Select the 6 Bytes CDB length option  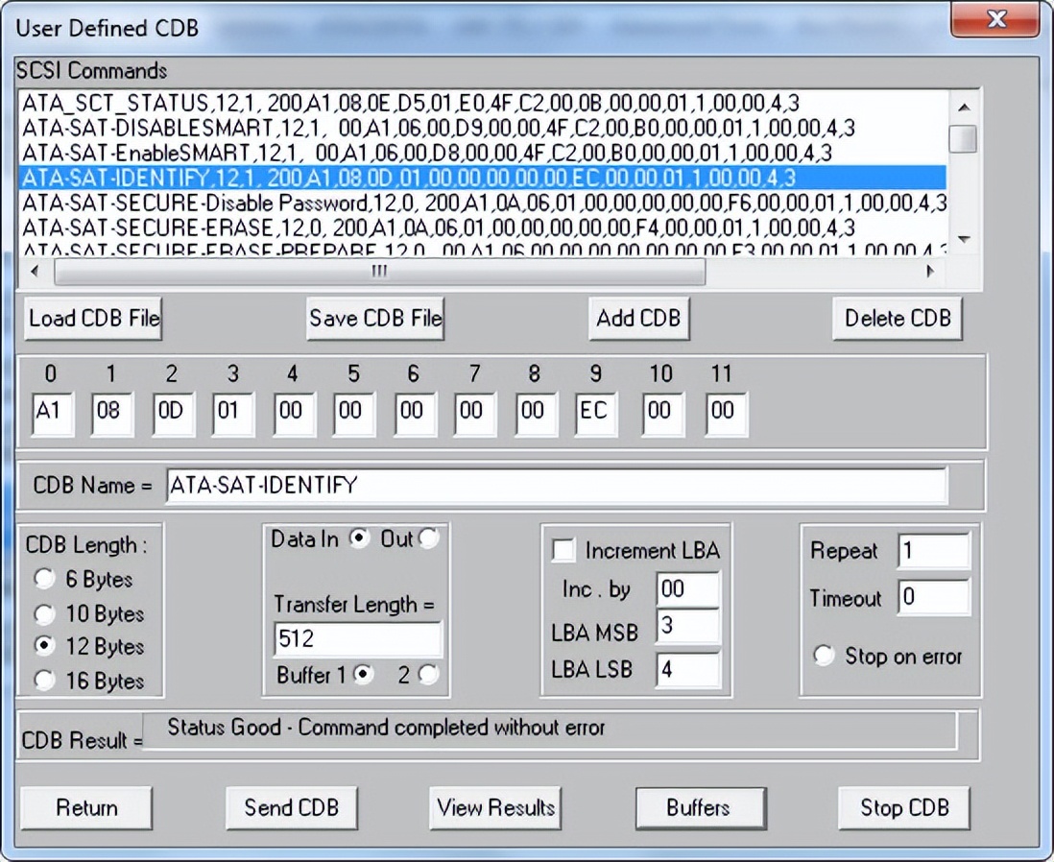tap(45, 579)
